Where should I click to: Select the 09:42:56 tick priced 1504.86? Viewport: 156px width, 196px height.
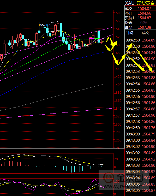141,103
